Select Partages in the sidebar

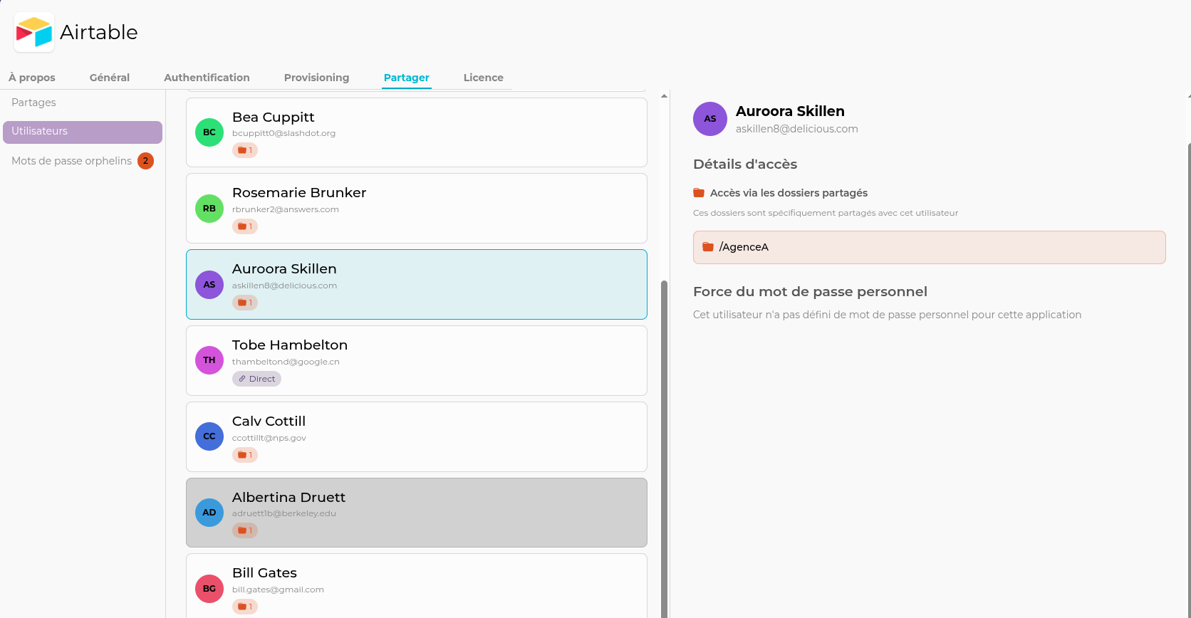[x=33, y=103]
